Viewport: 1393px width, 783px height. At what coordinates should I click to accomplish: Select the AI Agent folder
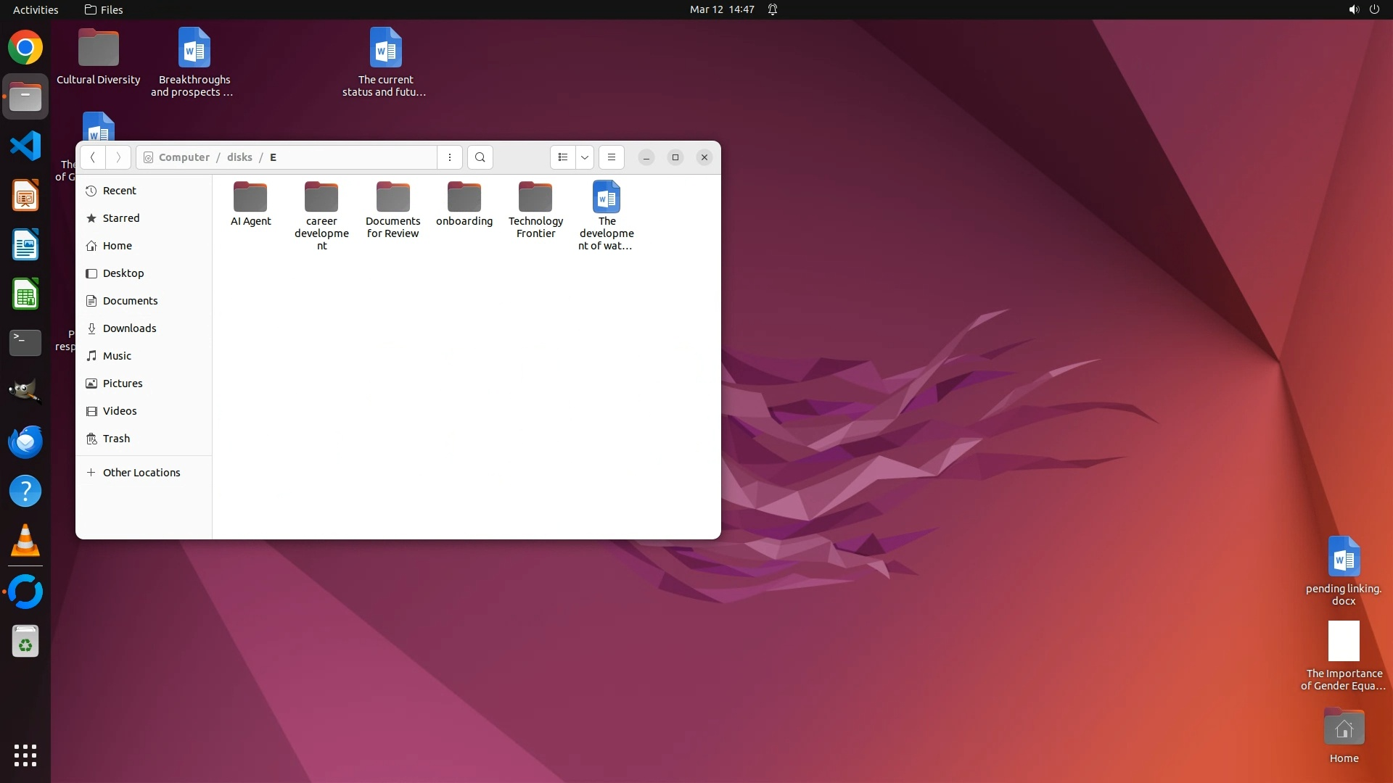click(250, 199)
